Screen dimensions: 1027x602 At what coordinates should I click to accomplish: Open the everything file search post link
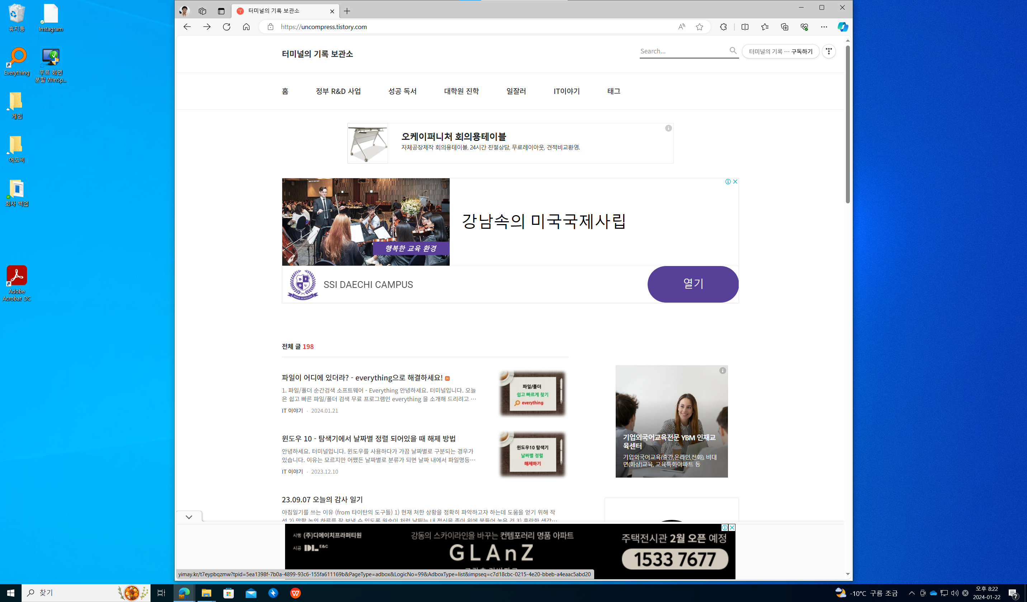[x=362, y=378]
